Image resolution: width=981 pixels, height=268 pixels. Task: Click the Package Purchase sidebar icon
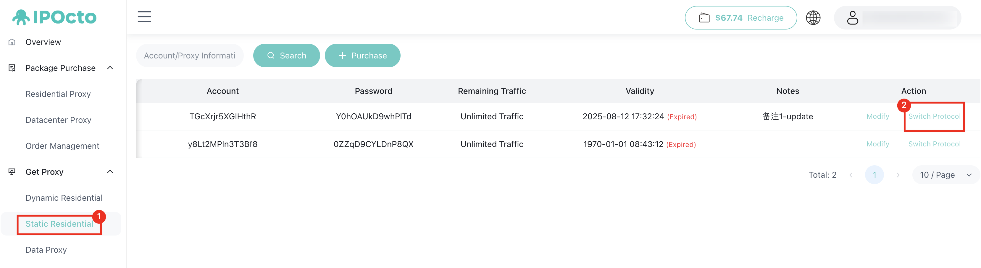click(x=12, y=68)
